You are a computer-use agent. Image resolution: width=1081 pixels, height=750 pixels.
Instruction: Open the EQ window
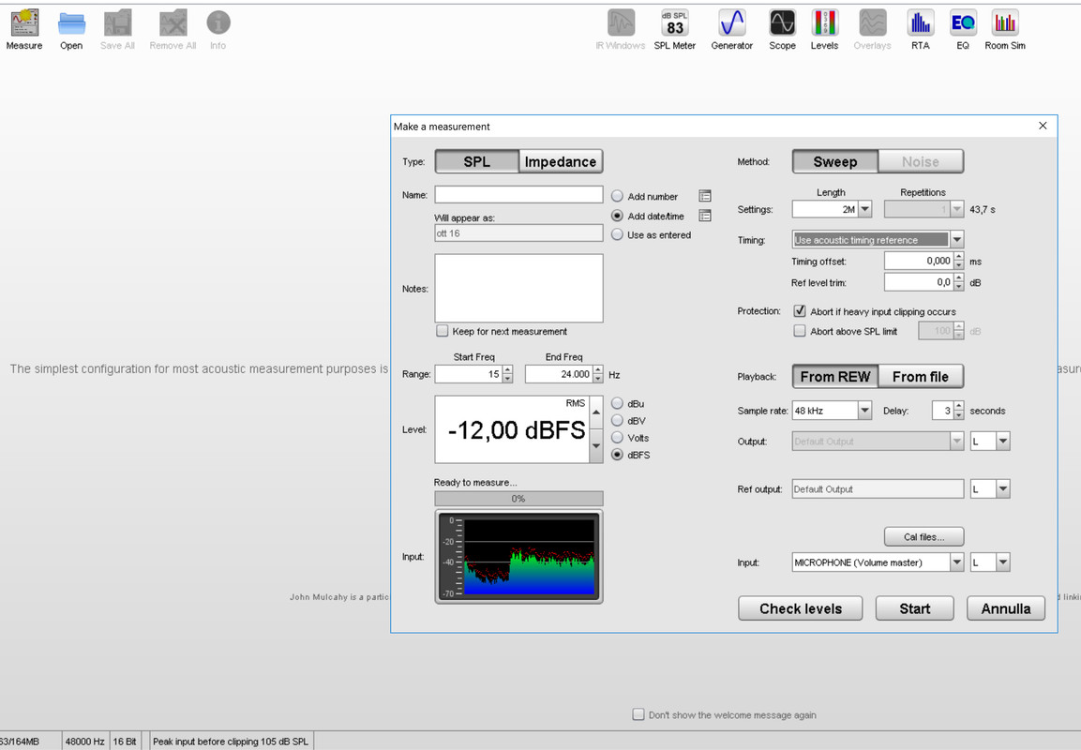coord(963,30)
